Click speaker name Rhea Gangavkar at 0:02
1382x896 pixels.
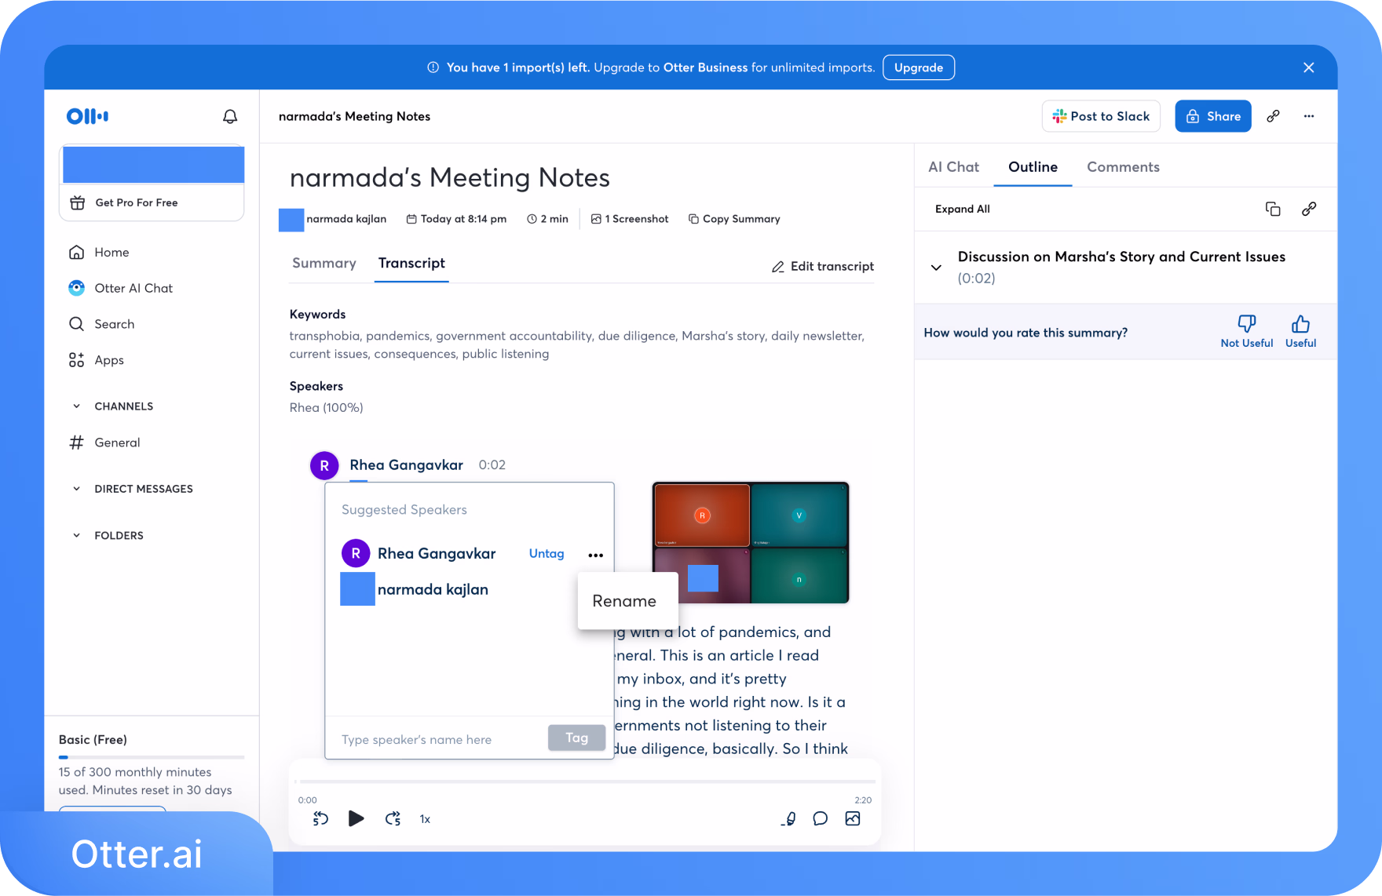tap(406, 465)
